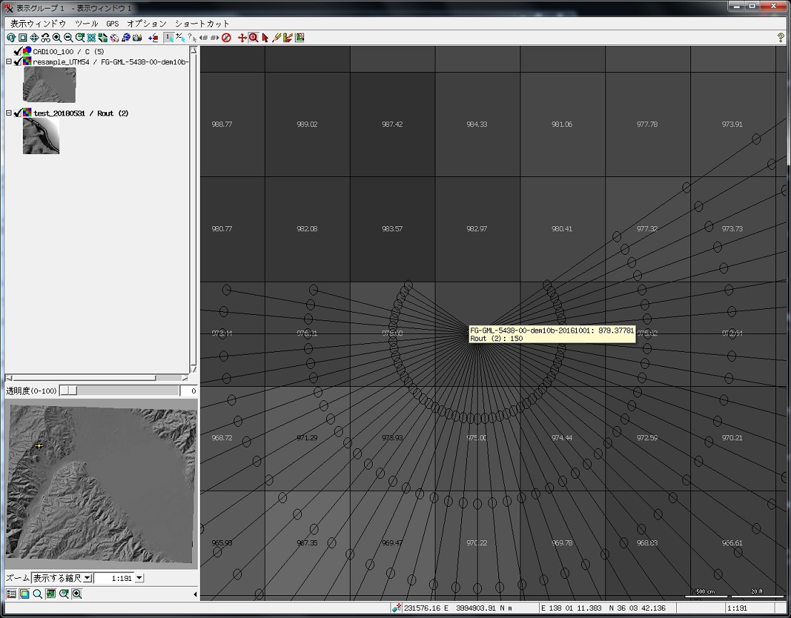791x618 pixels.
Task: Click the red cancel circle icon
Action: point(226,37)
